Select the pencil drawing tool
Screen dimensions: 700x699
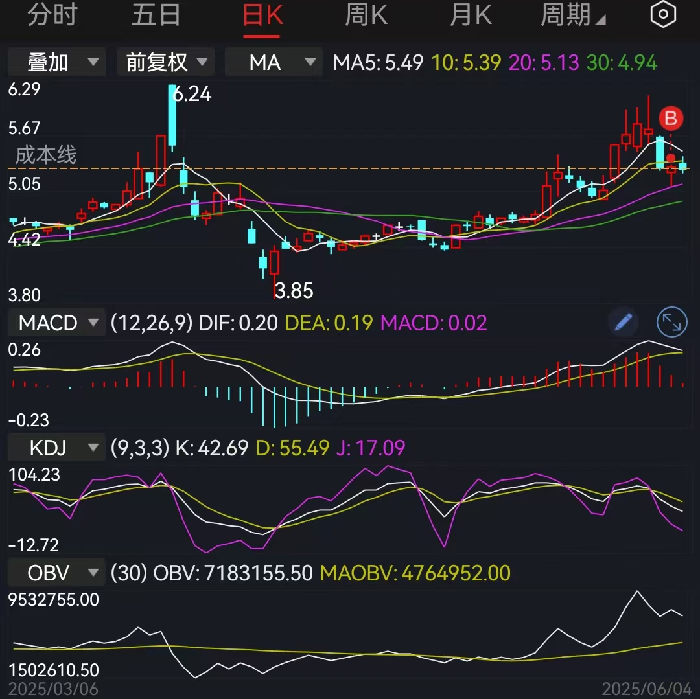point(623,322)
